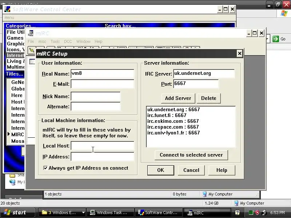291x218 pixels.
Task: Select the GeNe title in Titles list
Action: click(17, 82)
